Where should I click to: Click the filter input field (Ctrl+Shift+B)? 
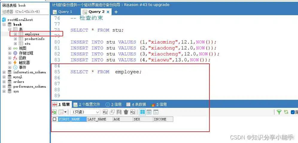pos(25,12)
